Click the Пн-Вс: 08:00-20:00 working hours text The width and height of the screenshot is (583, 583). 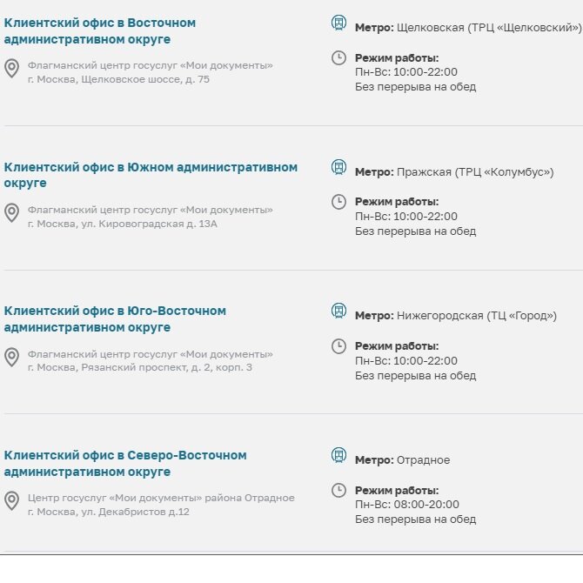406,504
